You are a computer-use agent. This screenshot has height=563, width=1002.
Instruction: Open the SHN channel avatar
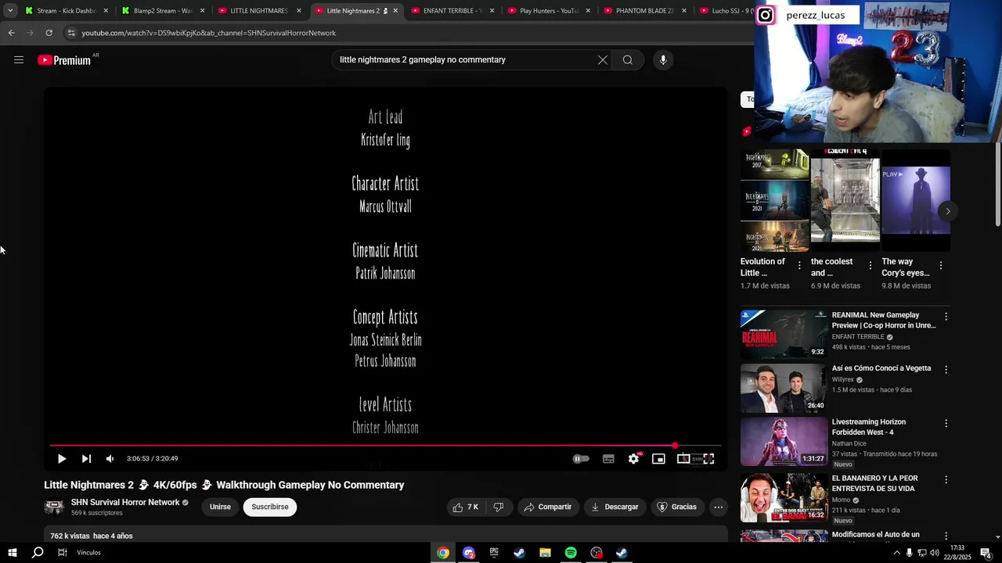coord(54,507)
